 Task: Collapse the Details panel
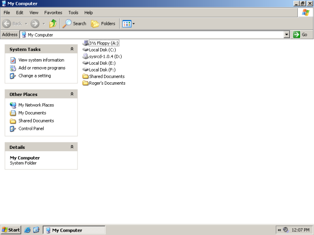coord(72,147)
